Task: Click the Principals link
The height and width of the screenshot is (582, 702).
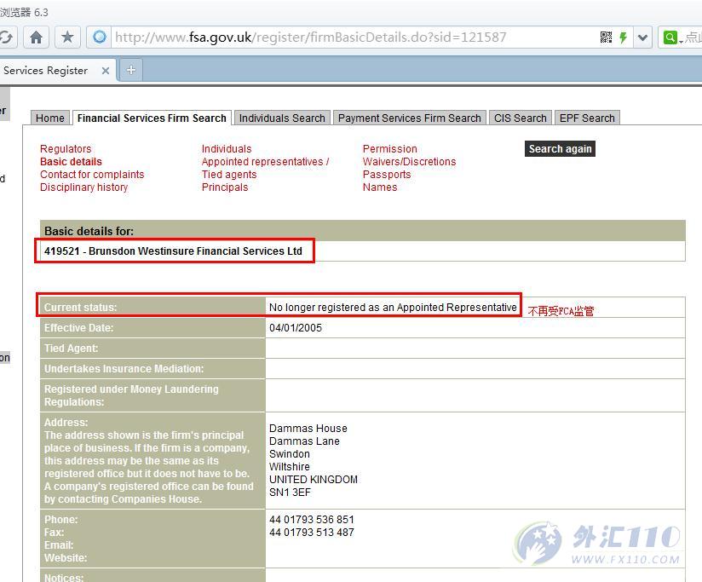Action: [224, 187]
